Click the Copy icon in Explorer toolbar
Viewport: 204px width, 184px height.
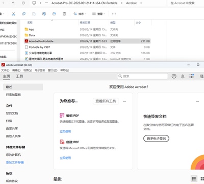23,14
